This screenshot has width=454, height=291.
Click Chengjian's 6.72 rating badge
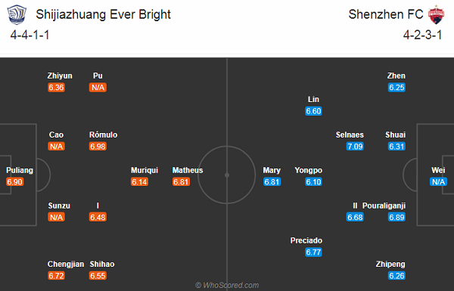tap(56, 276)
